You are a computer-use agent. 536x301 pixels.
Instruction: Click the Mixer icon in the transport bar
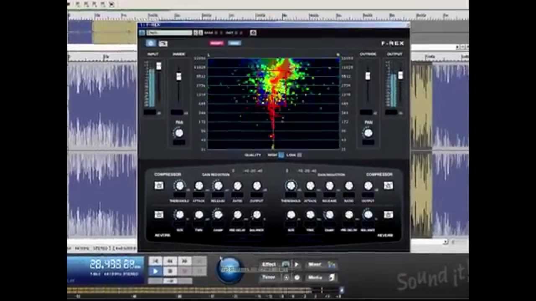pyautogui.click(x=332, y=263)
